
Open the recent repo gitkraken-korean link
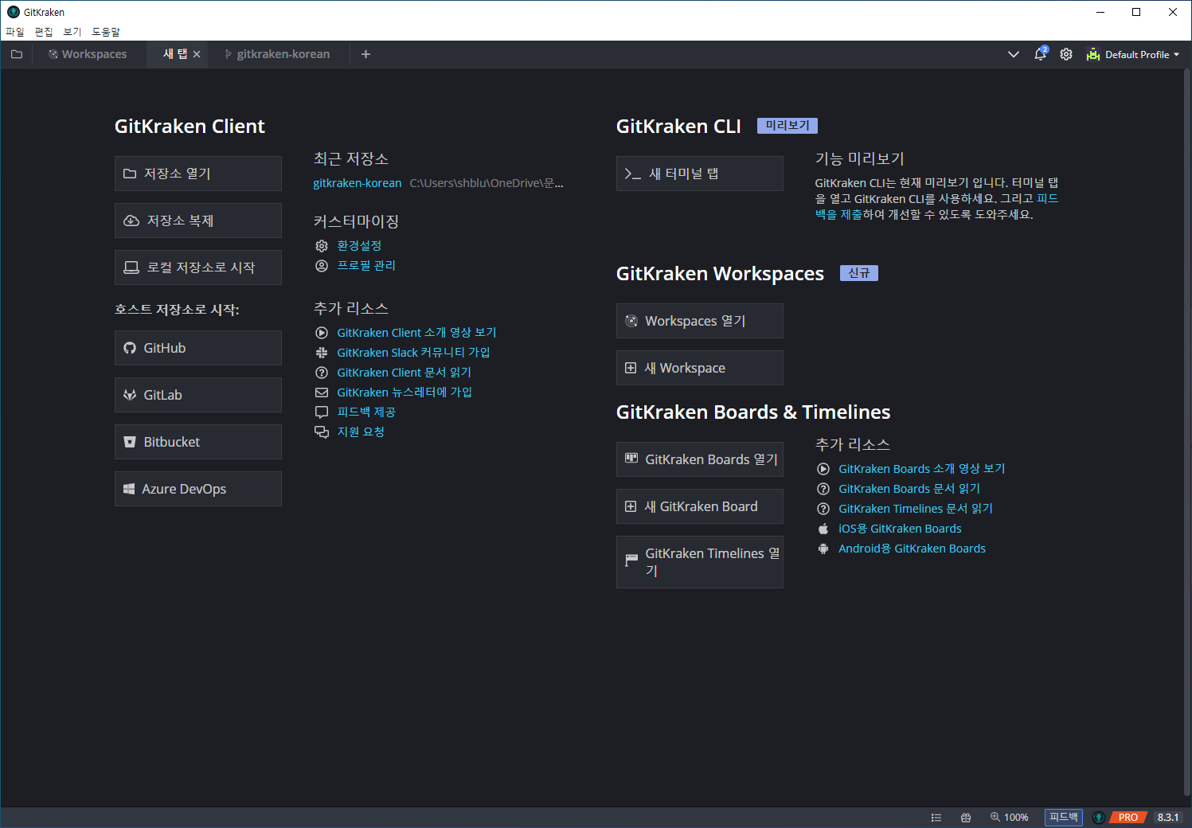click(358, 183)
